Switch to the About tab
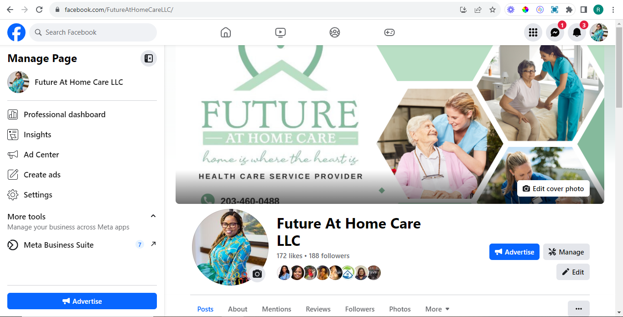This screenshot has width=623, height=317. pyautogui.click(x=238, y=309)
